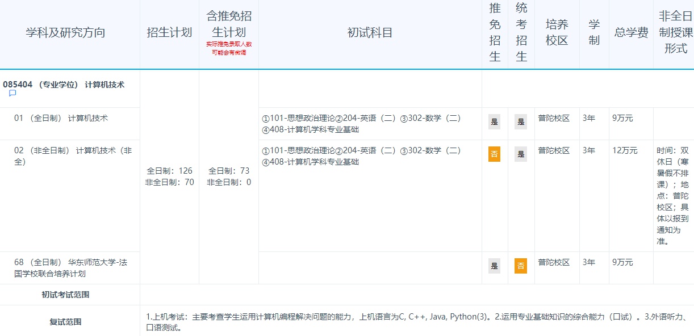This screenshot has height=336, width=694.
Task: Click the 统考招生 是 badge in row 02
Action: click(x=520, y=154)
